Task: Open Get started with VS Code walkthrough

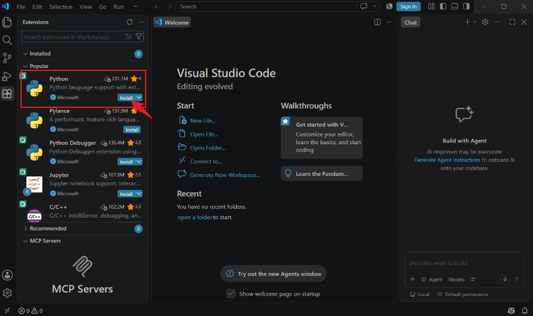Action: pyautogui.click(x=322, y=137)
